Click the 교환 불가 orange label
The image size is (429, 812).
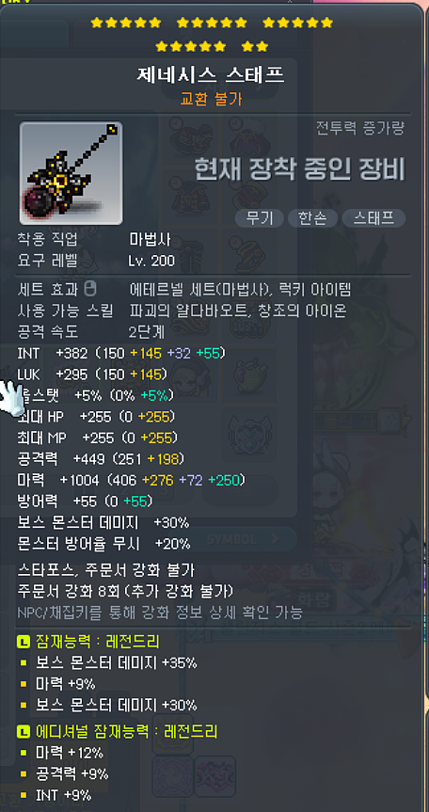pos(211,99)
